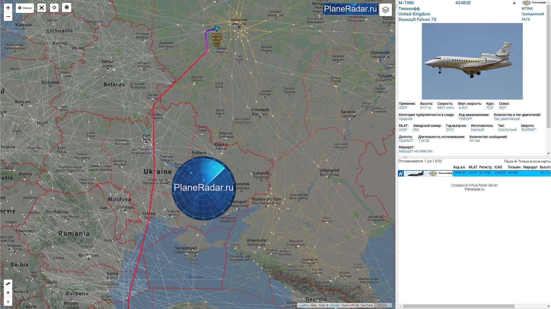Toggle Только в окне карты filter
551x309 pixels.
(534, 161)
